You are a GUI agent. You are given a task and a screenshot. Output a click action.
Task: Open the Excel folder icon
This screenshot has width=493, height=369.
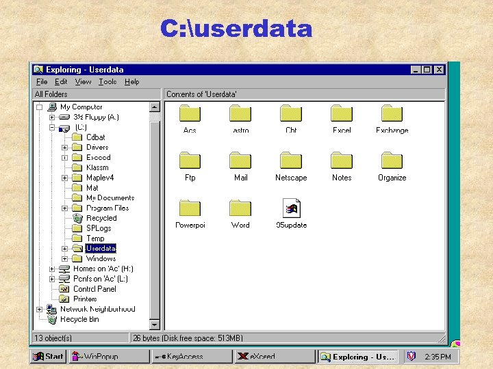(x=342, y=113)
